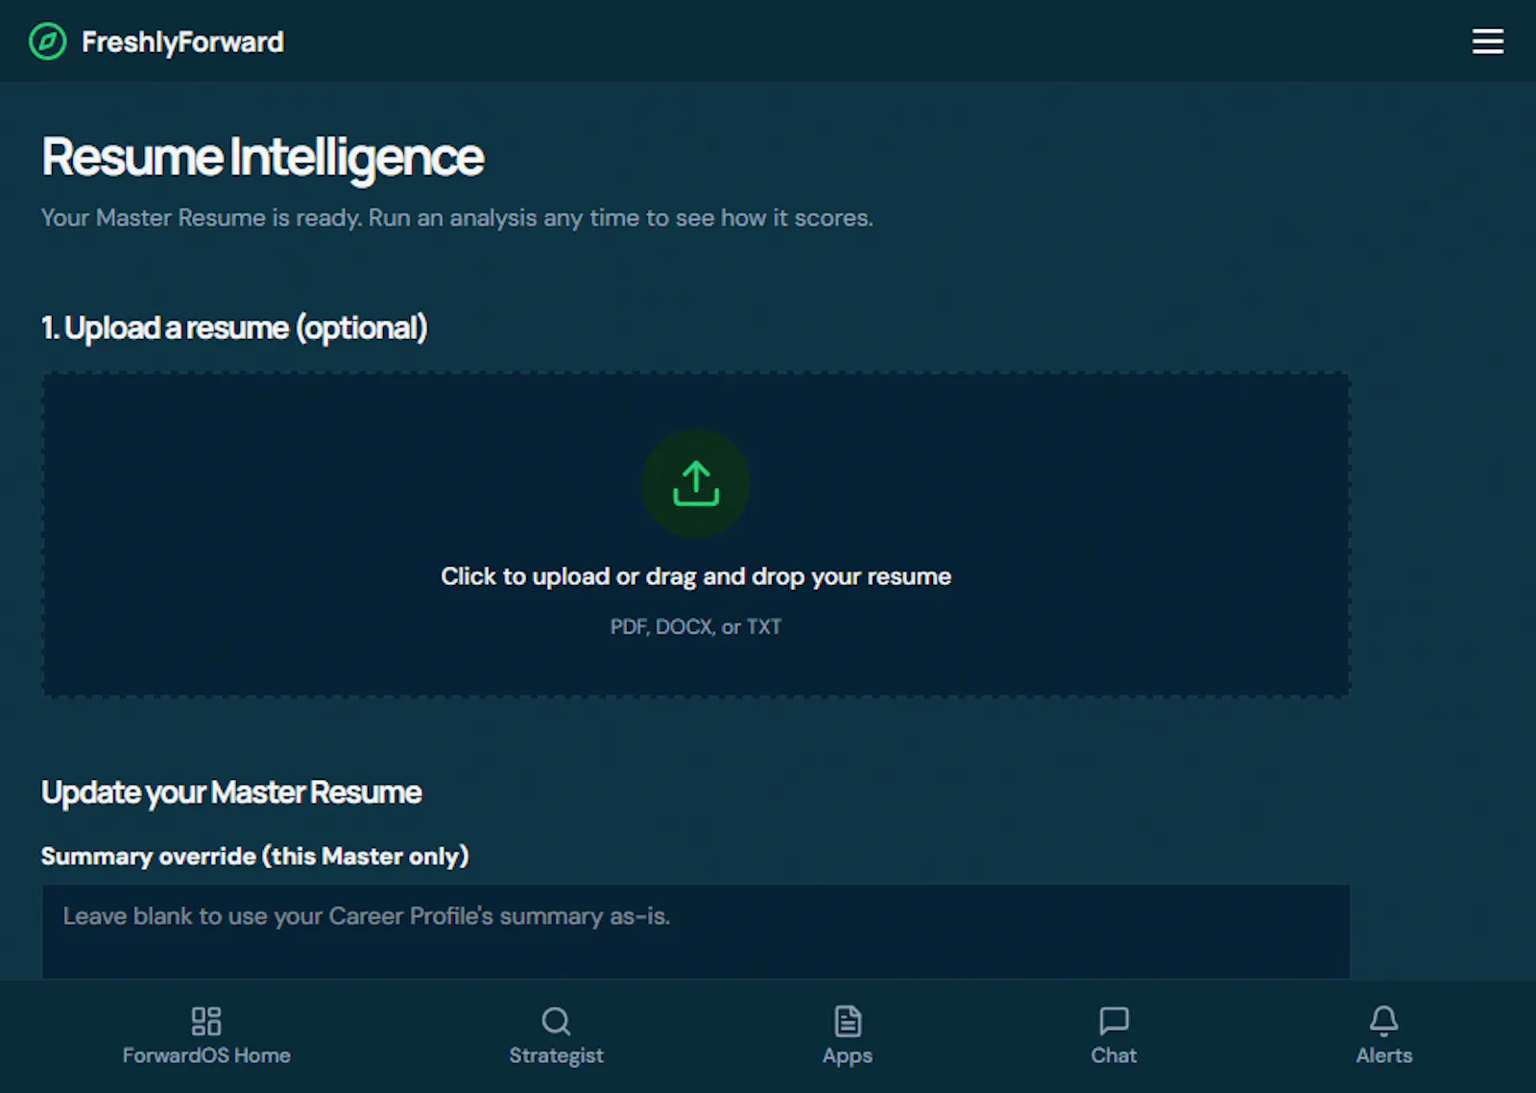
Task: Focus the Summary override text field
Action: 696,932
